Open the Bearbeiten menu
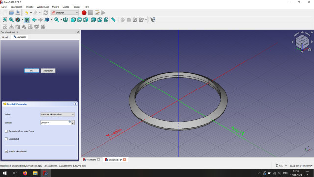 pyautogui.click(x=16, y=7)
